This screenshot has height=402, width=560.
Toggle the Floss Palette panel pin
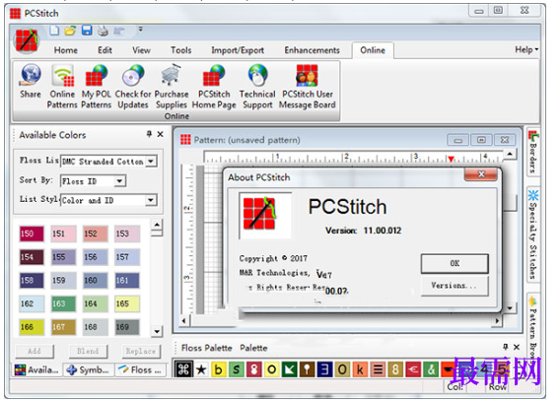(505, 347)
